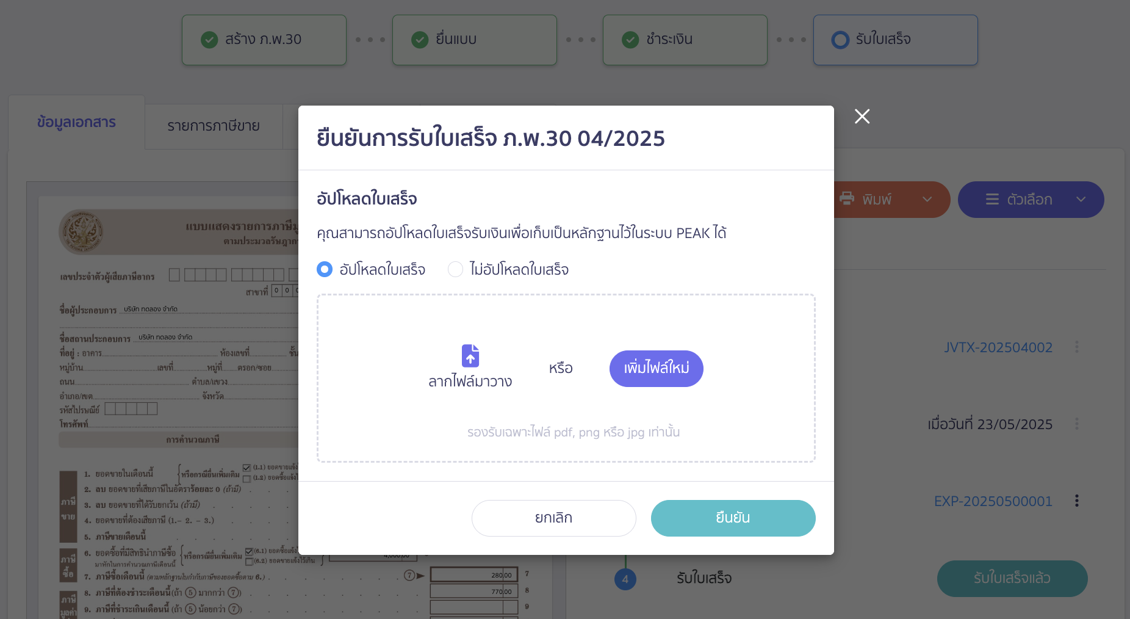Image resolution: width=1130 pixels, height=619 pixels.
Task: Click the upload file icon in drop zone
Action: click(469, 356)
